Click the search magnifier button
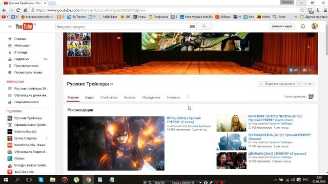This screenshot has height=184, width=328. click(204, 27)
